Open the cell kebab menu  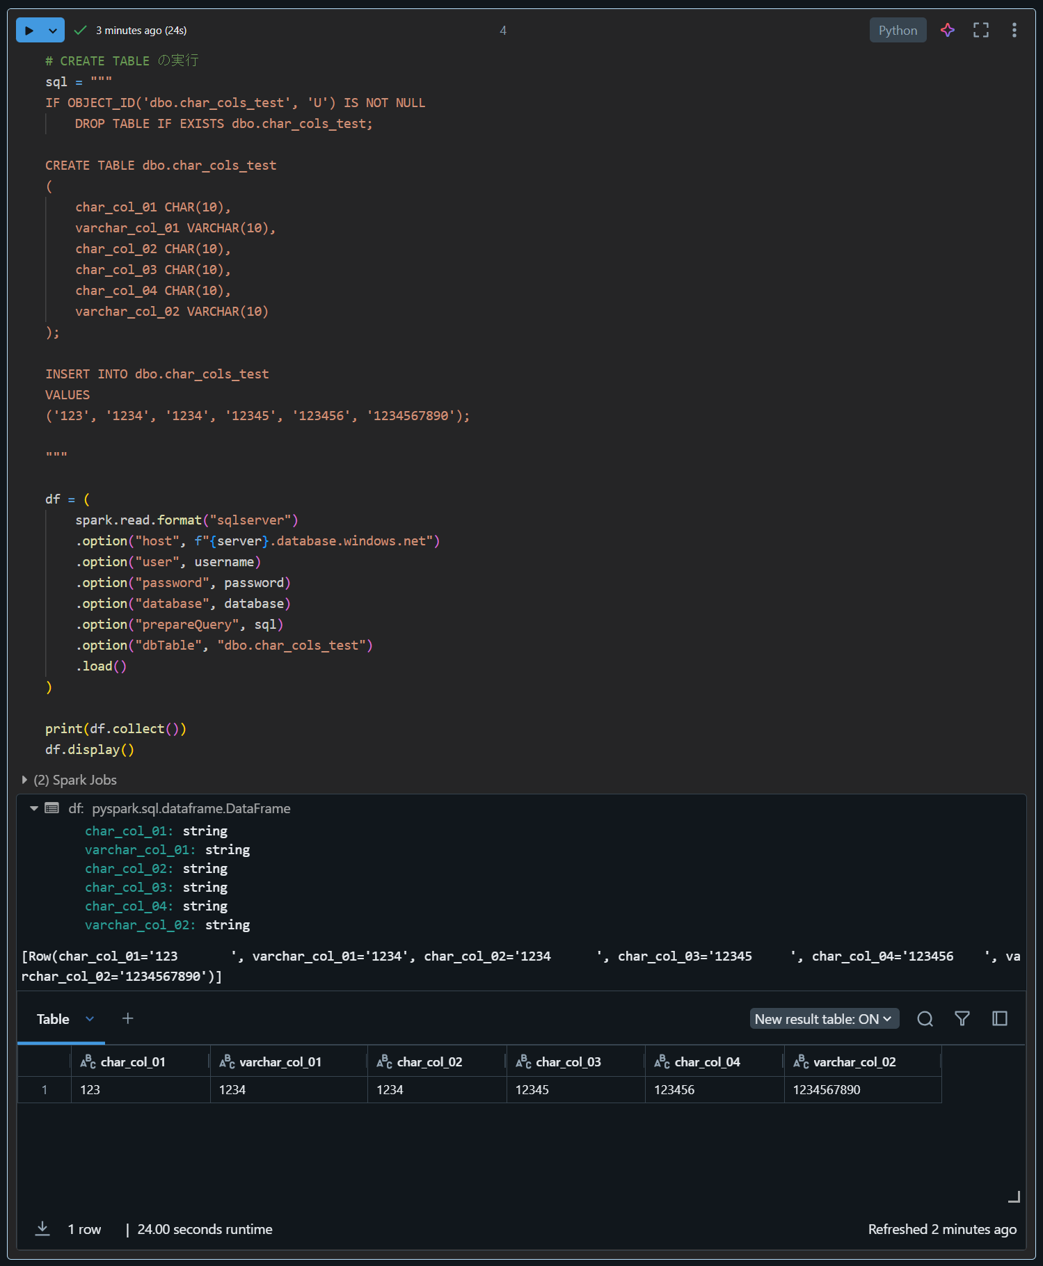pyautogui.click(x=1014, y=30)
